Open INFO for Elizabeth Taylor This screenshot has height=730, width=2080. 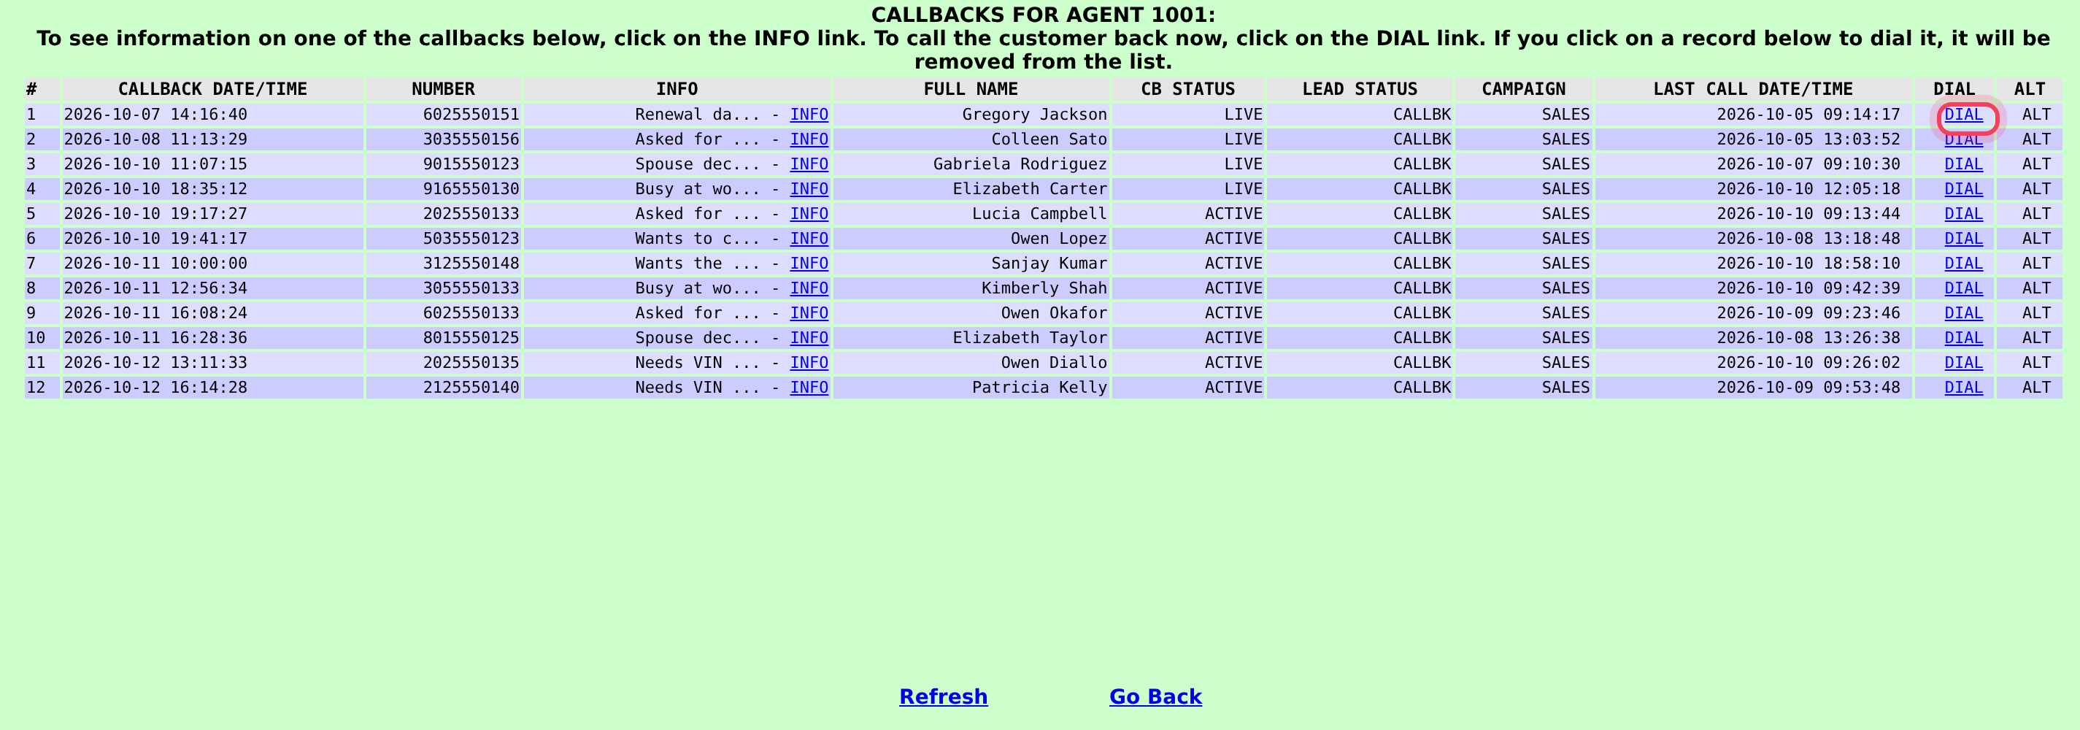(808, 337)
